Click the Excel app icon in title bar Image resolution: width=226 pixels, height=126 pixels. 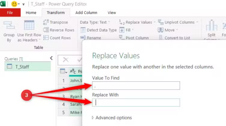(2, 4)
